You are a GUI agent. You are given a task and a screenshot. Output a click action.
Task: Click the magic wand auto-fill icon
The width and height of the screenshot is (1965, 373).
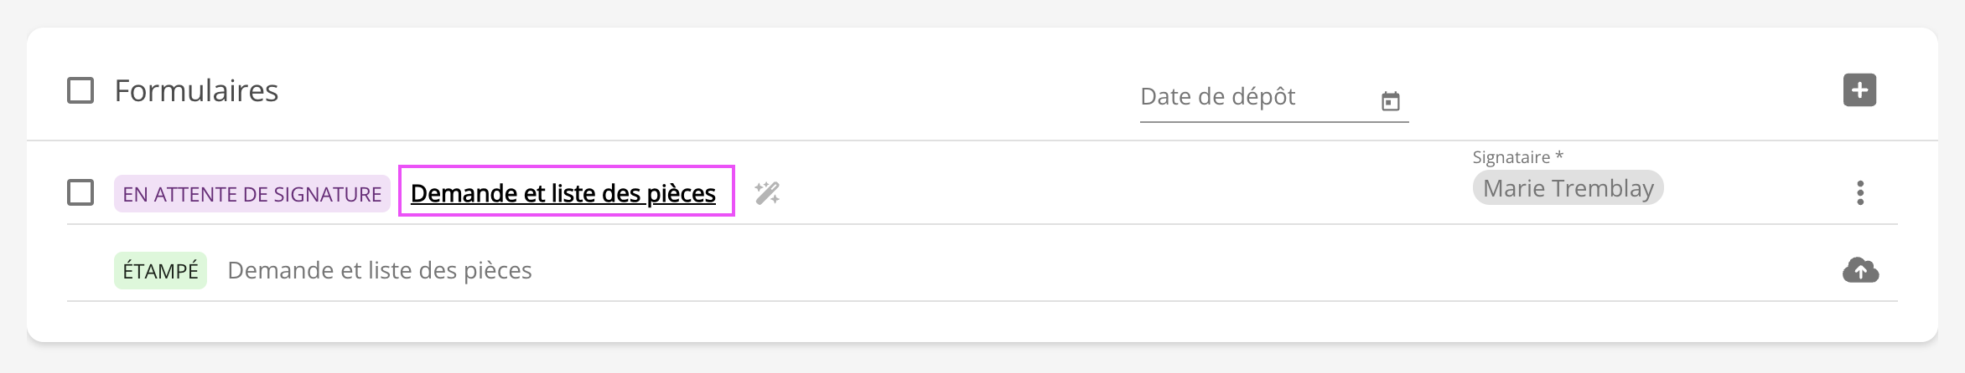pyautogui.click(x=766, y=193)
